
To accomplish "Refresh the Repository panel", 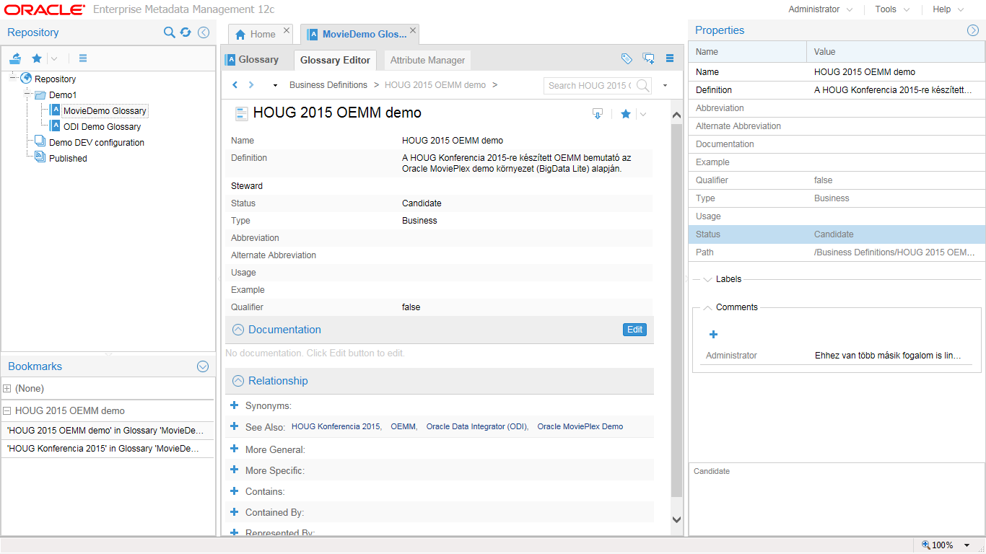I will pos(186,32).
